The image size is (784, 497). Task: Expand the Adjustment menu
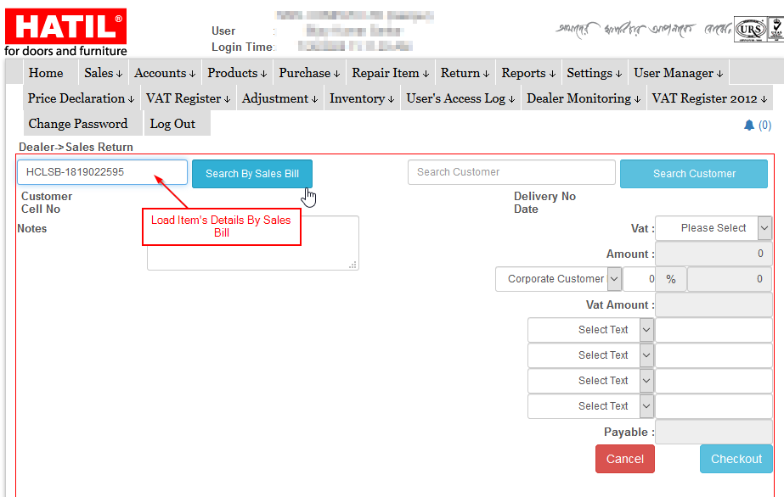pyautogui.click(x=279, y=98)
